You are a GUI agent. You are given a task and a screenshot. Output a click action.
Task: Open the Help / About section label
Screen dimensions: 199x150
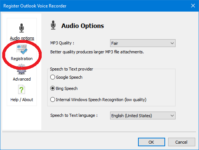point(22,100)
